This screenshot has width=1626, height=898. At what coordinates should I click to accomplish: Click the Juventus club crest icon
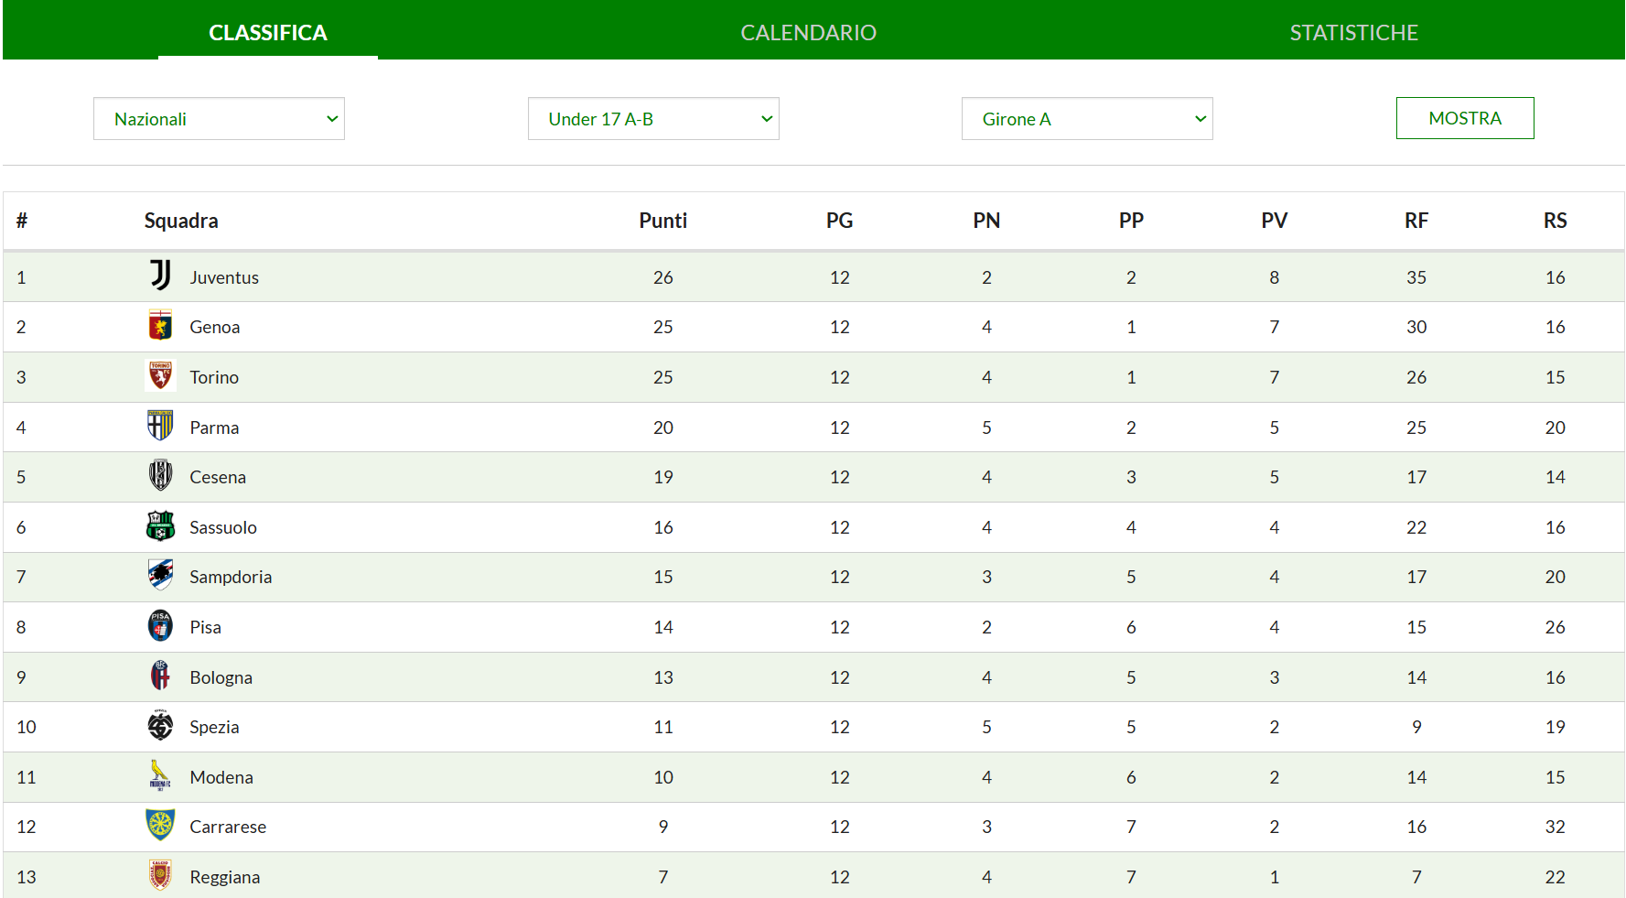[x=160, y=276]
